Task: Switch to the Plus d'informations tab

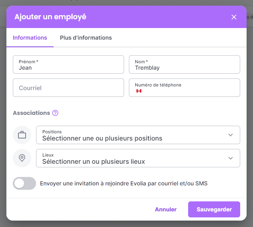Action: tap(86, 38)
